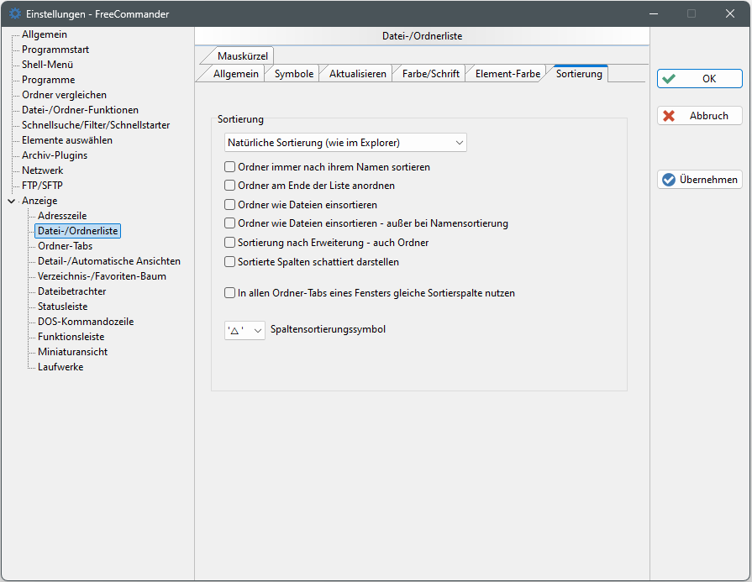The width and height of the screenshot is (752, 582).
Task: Open the Farbe/Schrift tab
Action: (430, 74)
